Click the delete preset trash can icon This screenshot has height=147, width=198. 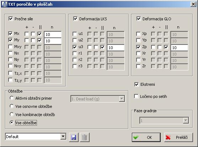click(85, 137)
